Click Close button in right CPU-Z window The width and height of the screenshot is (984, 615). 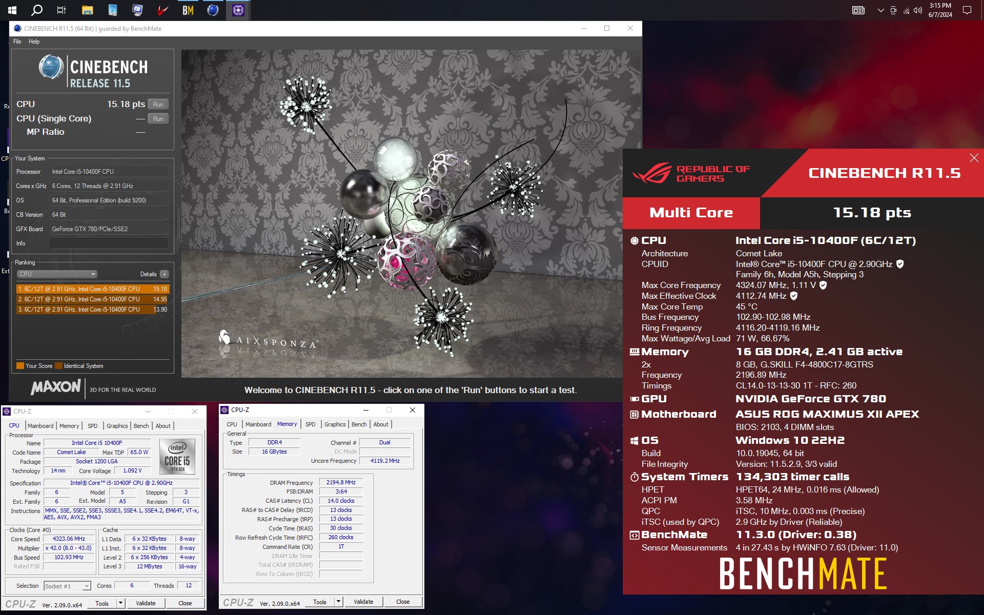[x=403, y=602]
